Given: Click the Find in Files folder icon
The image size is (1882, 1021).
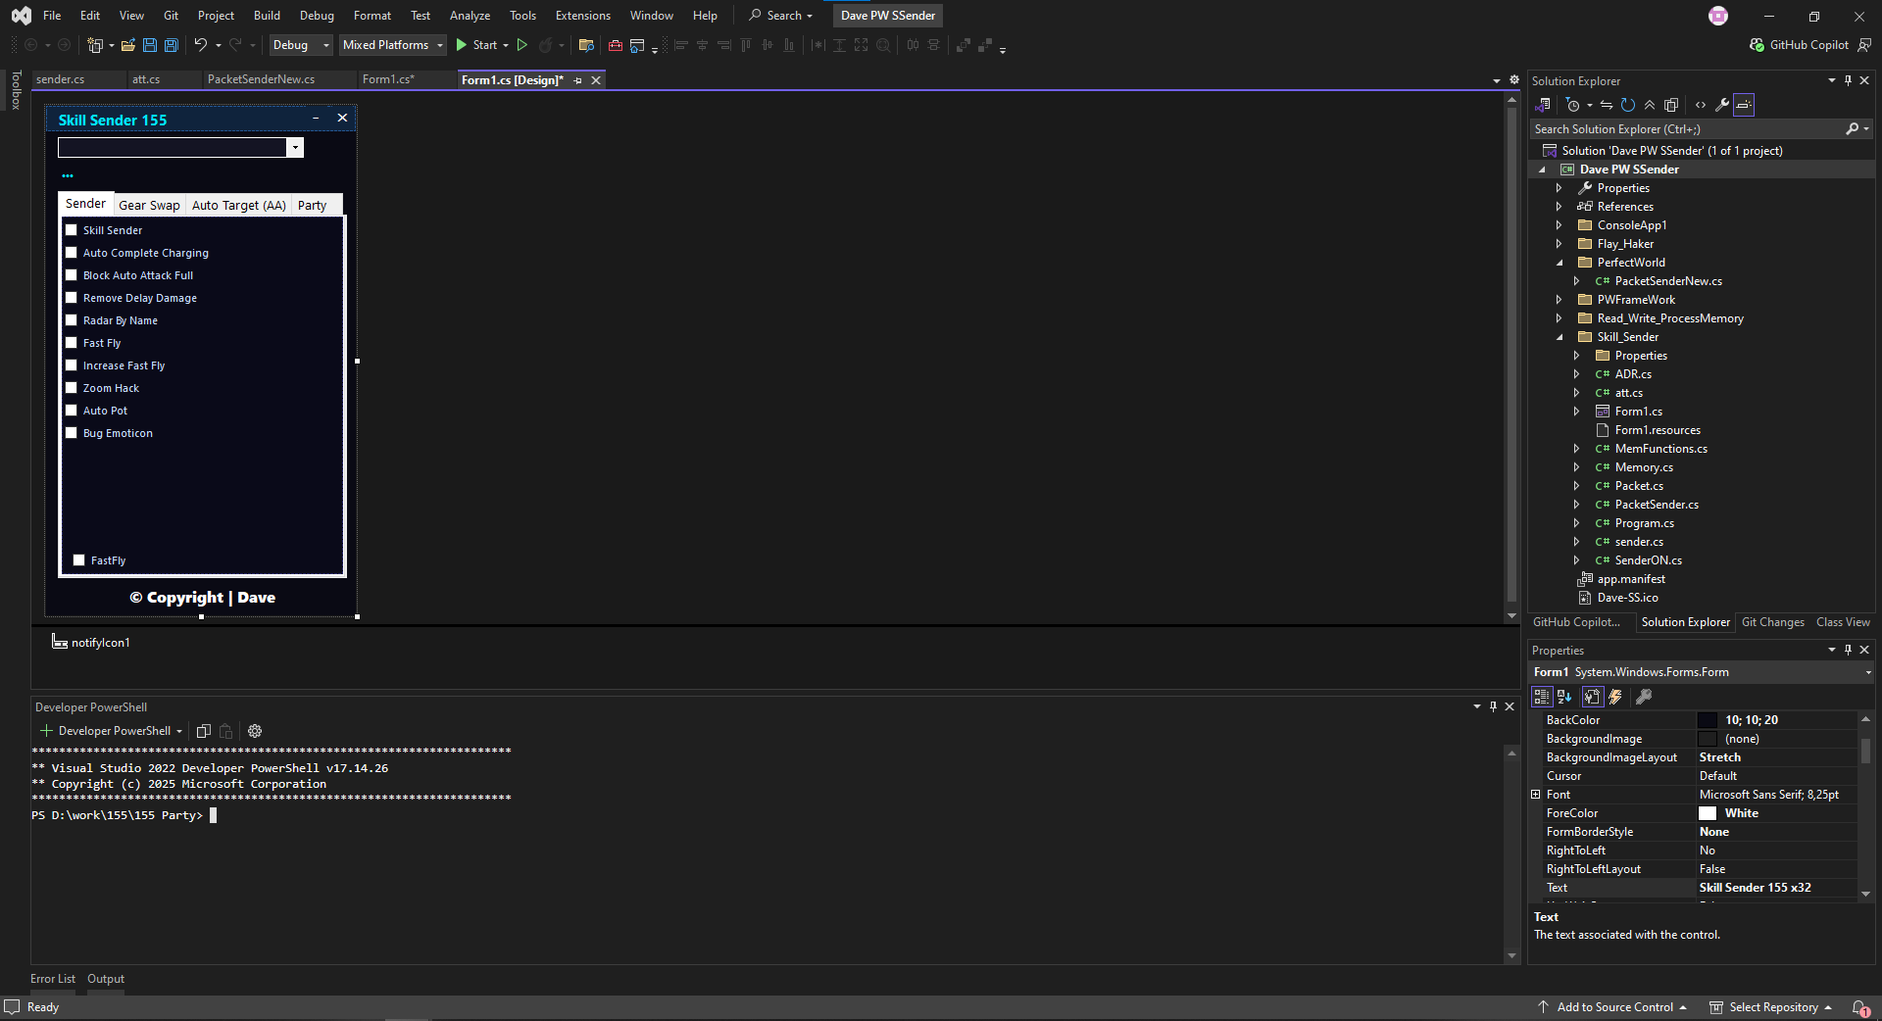Looking at the screenshot, I should (586, 45).
